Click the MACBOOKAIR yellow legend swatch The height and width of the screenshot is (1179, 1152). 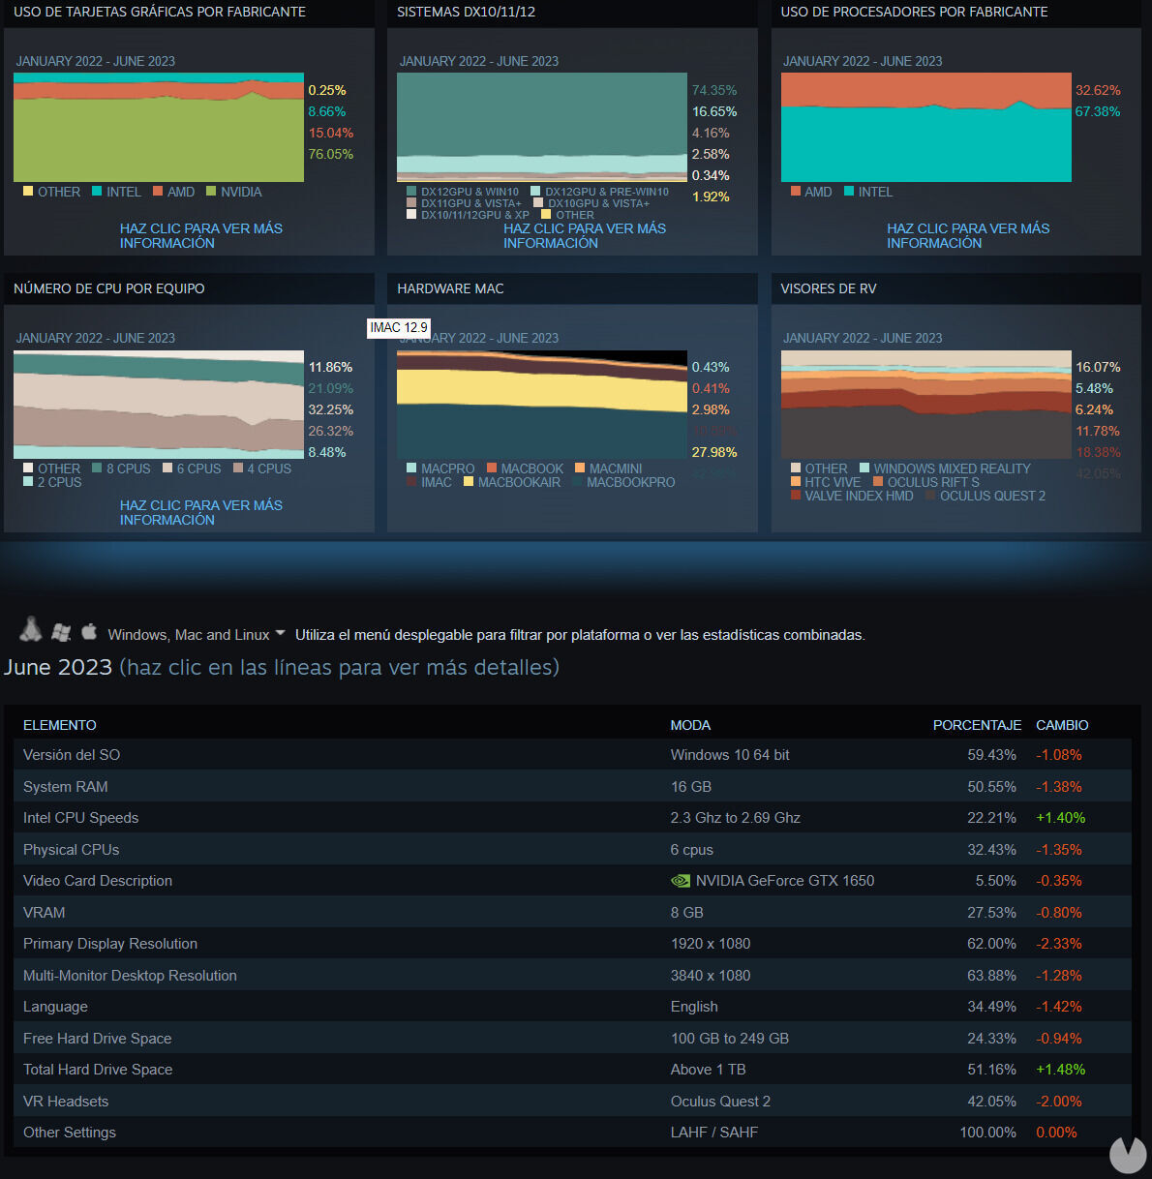[x=469, y=482]
